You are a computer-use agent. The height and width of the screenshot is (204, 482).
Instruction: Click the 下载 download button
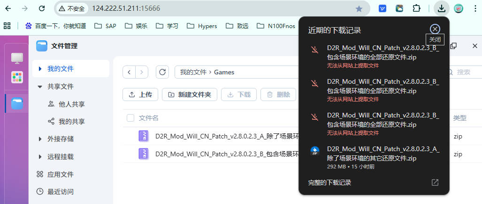click(x=238, y=95)
